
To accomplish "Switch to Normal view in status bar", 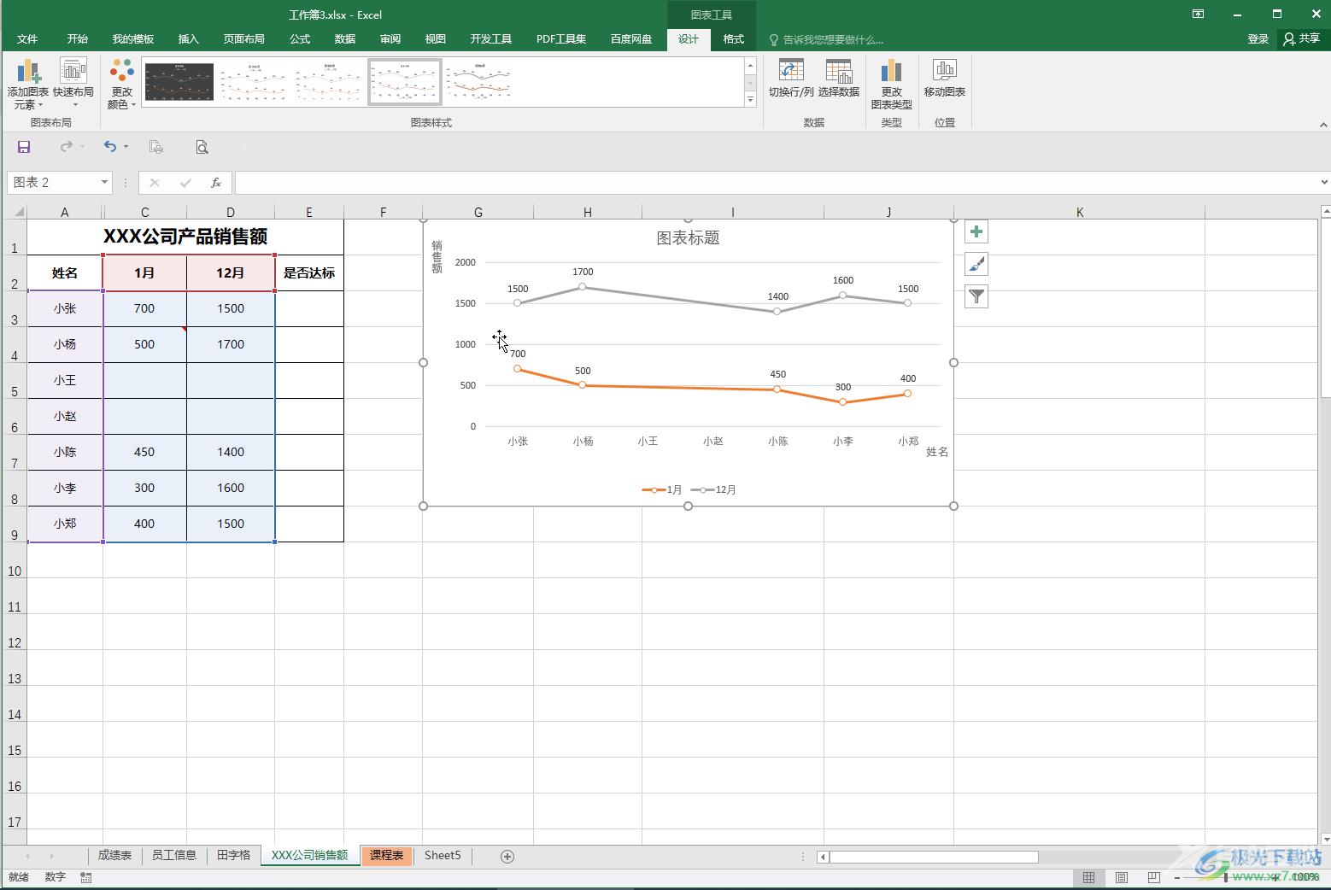I will click(1088, 877).
